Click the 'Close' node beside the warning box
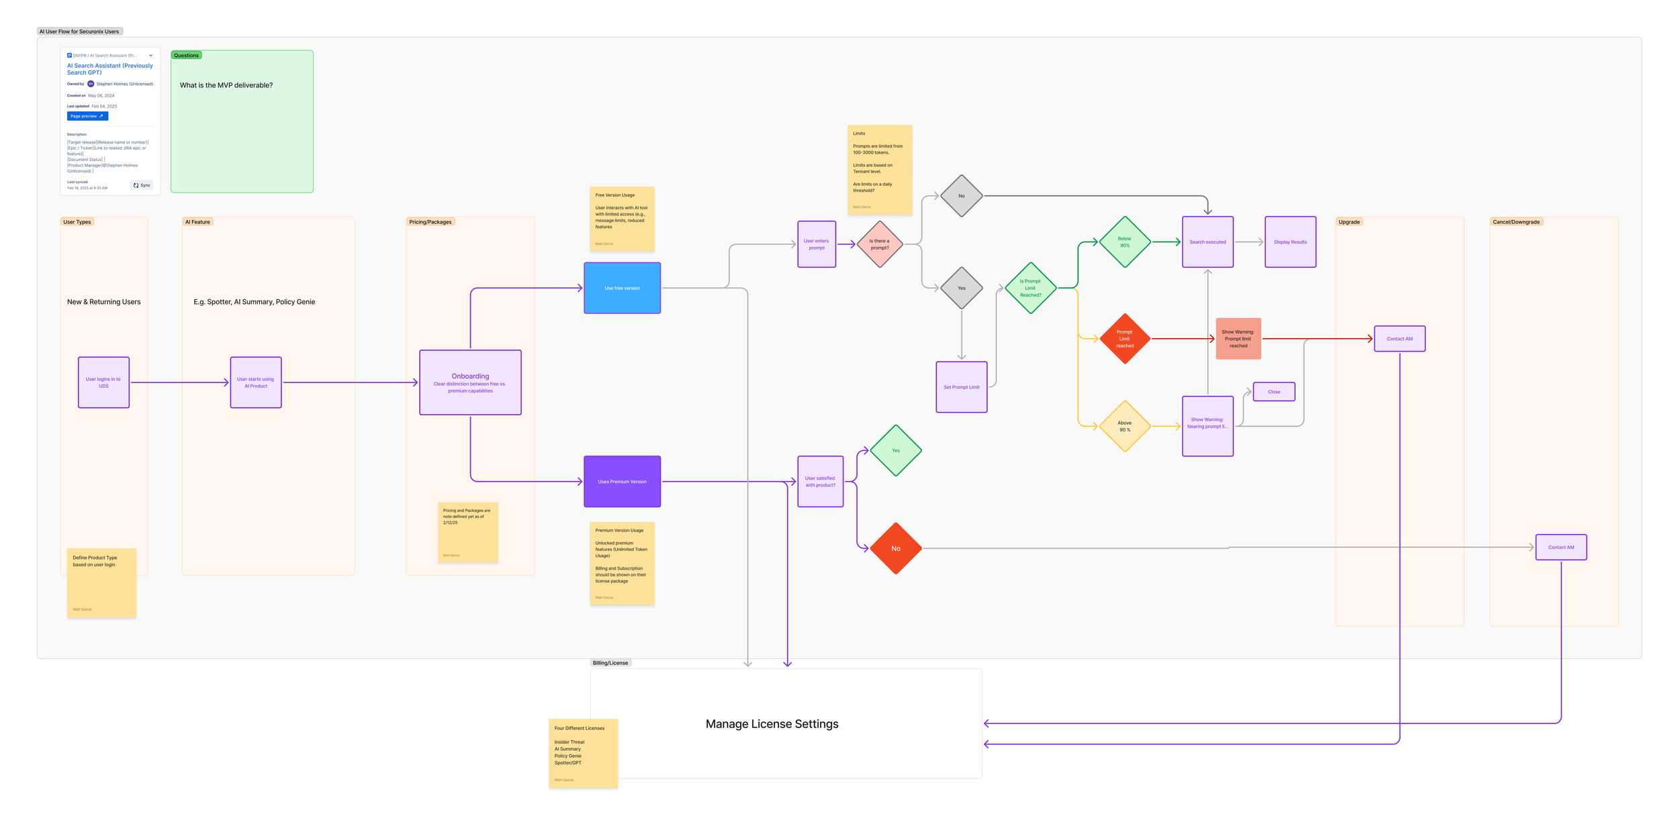The height and width of the screenshot is (830, 1679). point(1273,392)
